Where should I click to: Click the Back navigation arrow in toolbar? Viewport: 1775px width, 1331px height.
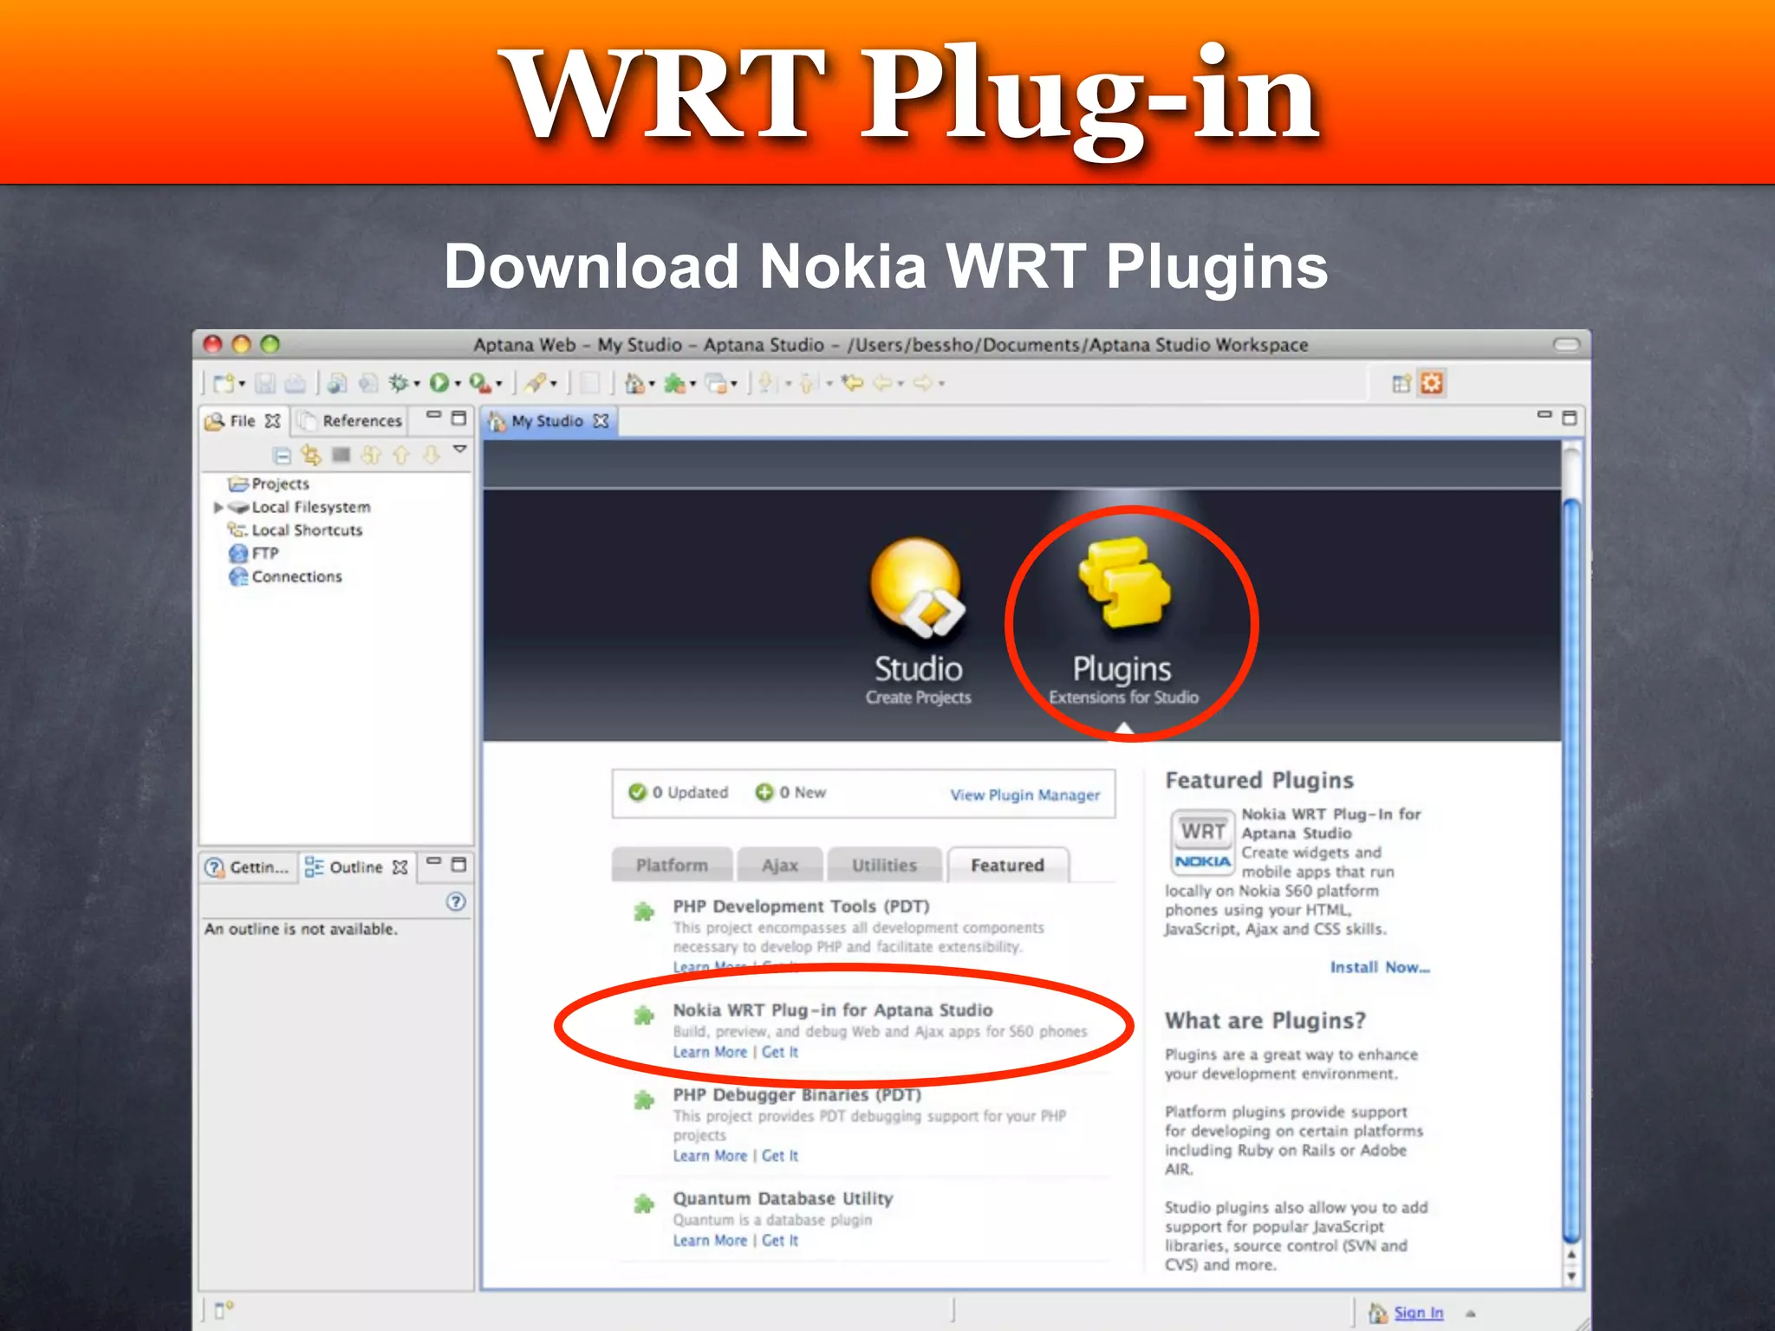click(883, 383)
